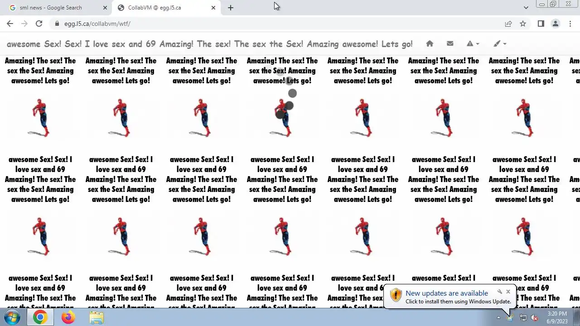Open Chrome side panel
Screen dimensions: 580x326
click(x=541, y=24)
